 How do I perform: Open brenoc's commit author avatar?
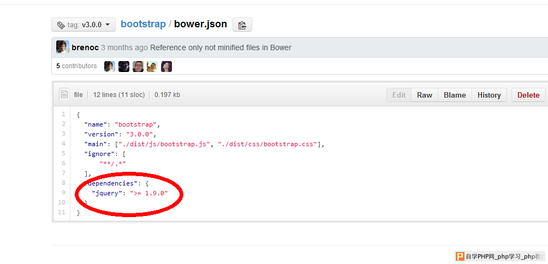[63, 47]
